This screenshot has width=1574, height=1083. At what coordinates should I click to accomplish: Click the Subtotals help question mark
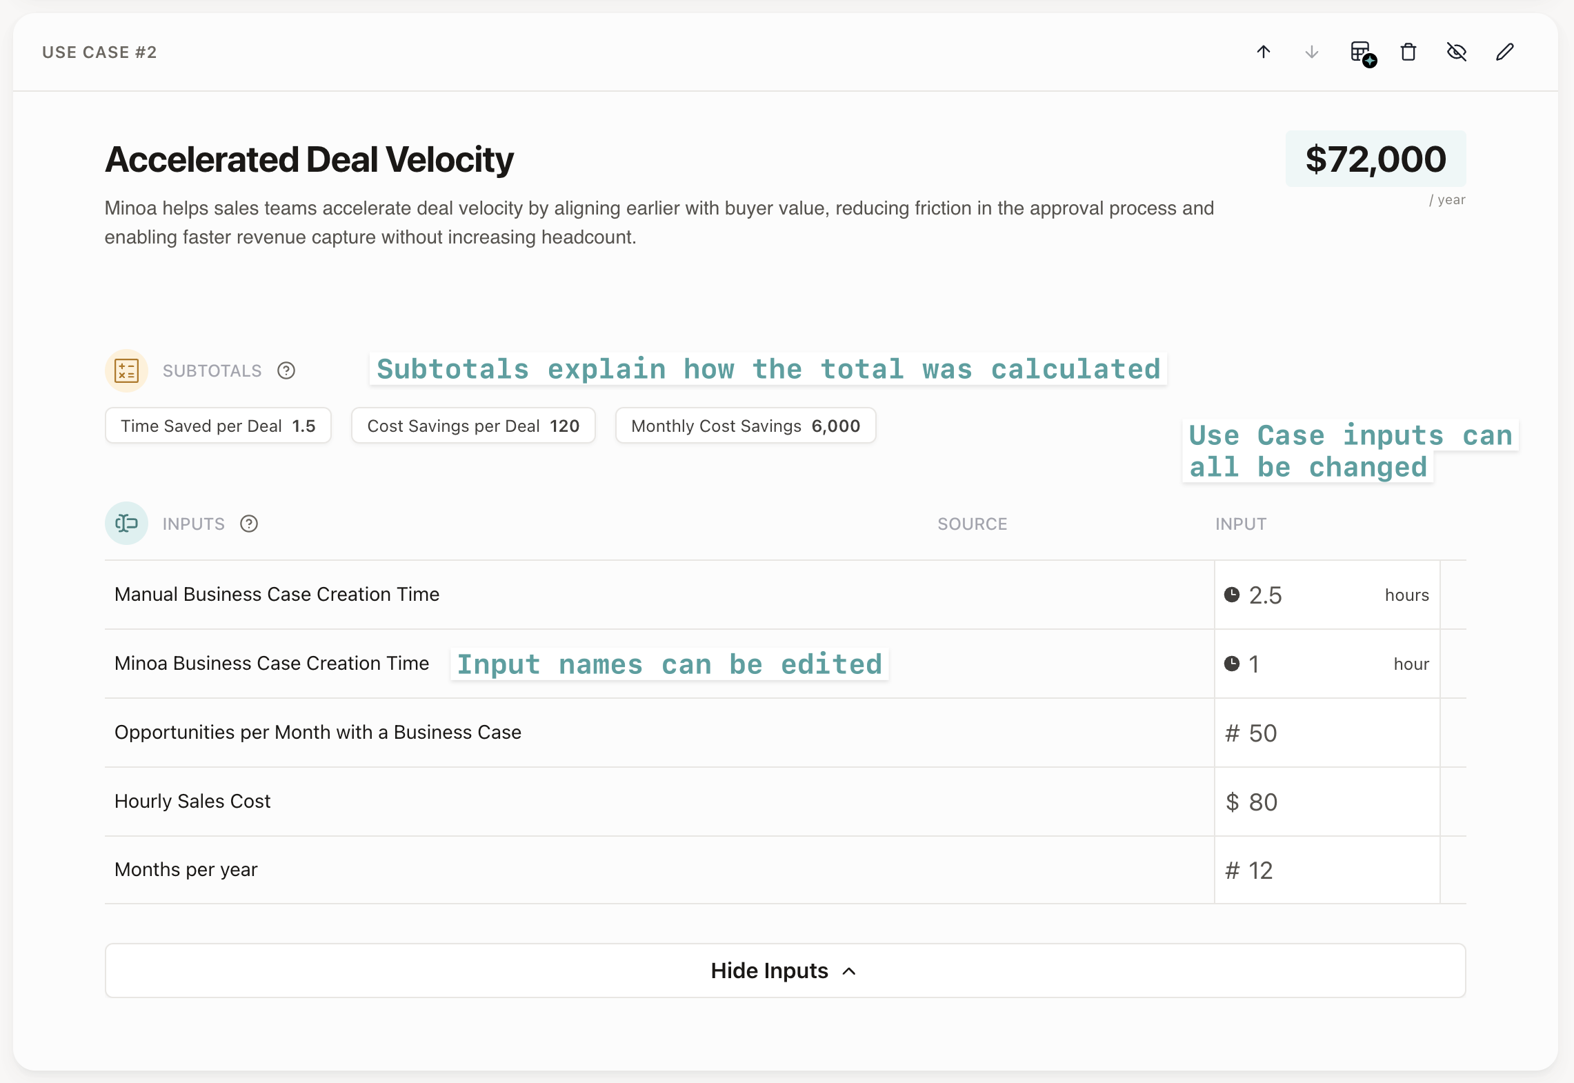pyautogui.click(x=286, y=371)
